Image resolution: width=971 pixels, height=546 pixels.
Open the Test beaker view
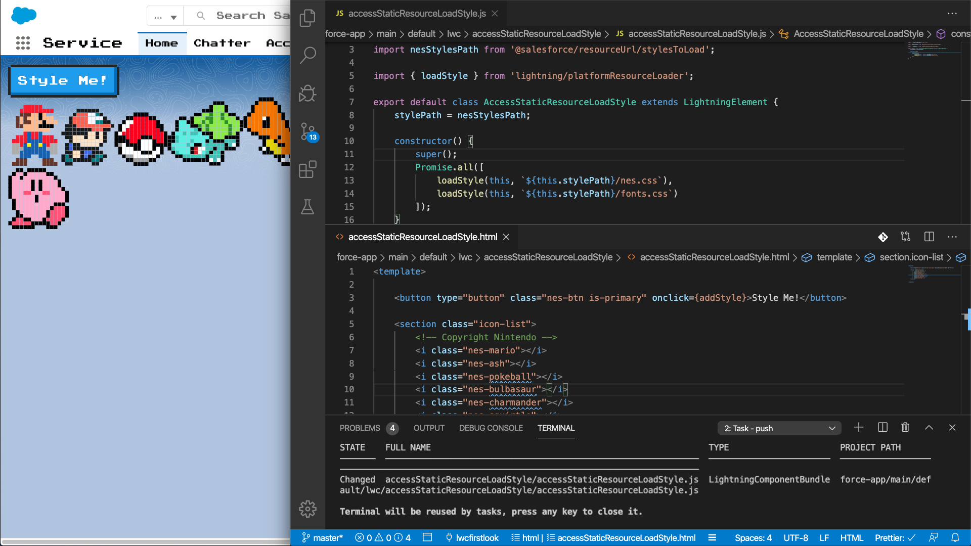pos(307,207)
